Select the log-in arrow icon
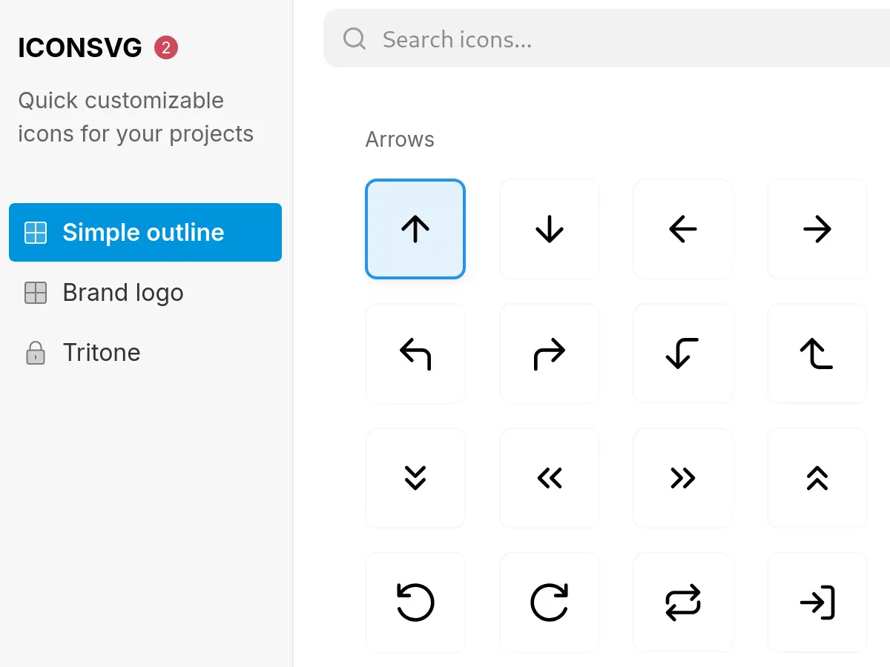Image resolution: width=890 pixels, height=667 pixels. coord(816,602)
